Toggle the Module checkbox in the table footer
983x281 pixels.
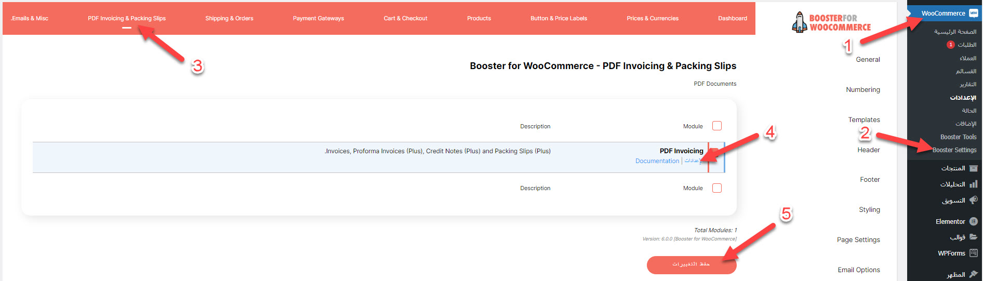[x=717, y=188]
